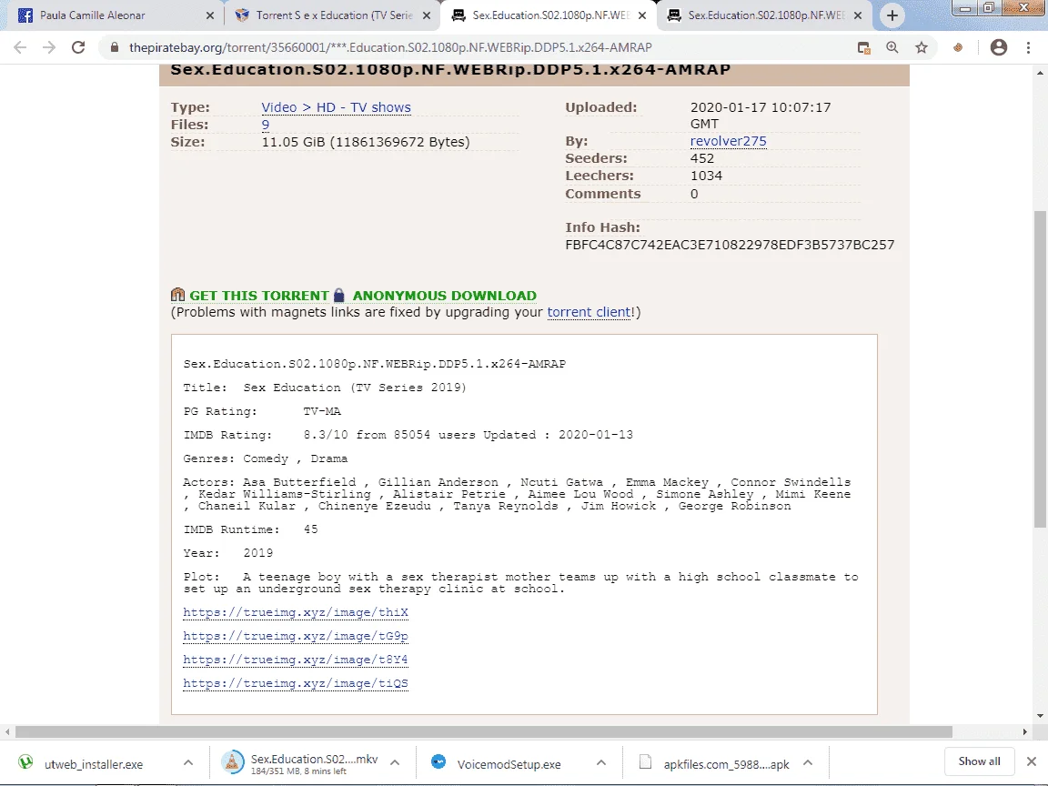The image size is (1048, 786).
Task: Click the horizontal scrollbar left arrow
Action: coord(6,731)
